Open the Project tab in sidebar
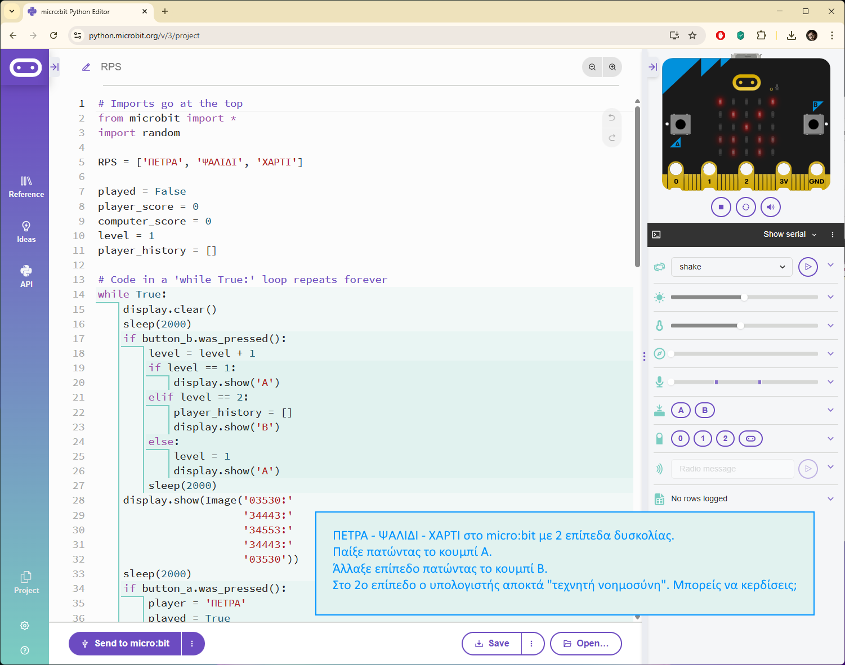The image size is (845, 665). pyautogui.click(x=26, y=583)
